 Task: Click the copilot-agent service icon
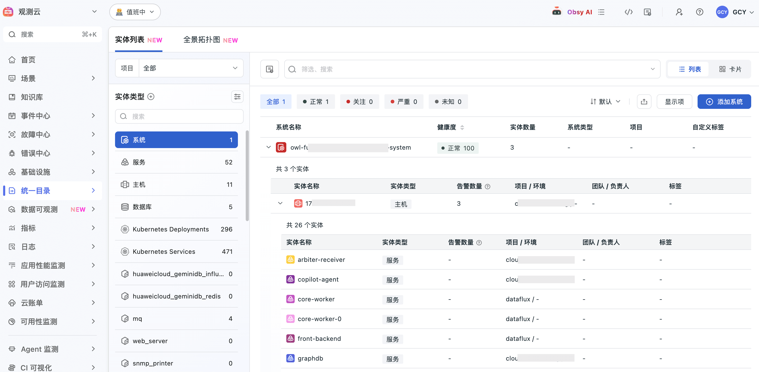coord(290,279)
